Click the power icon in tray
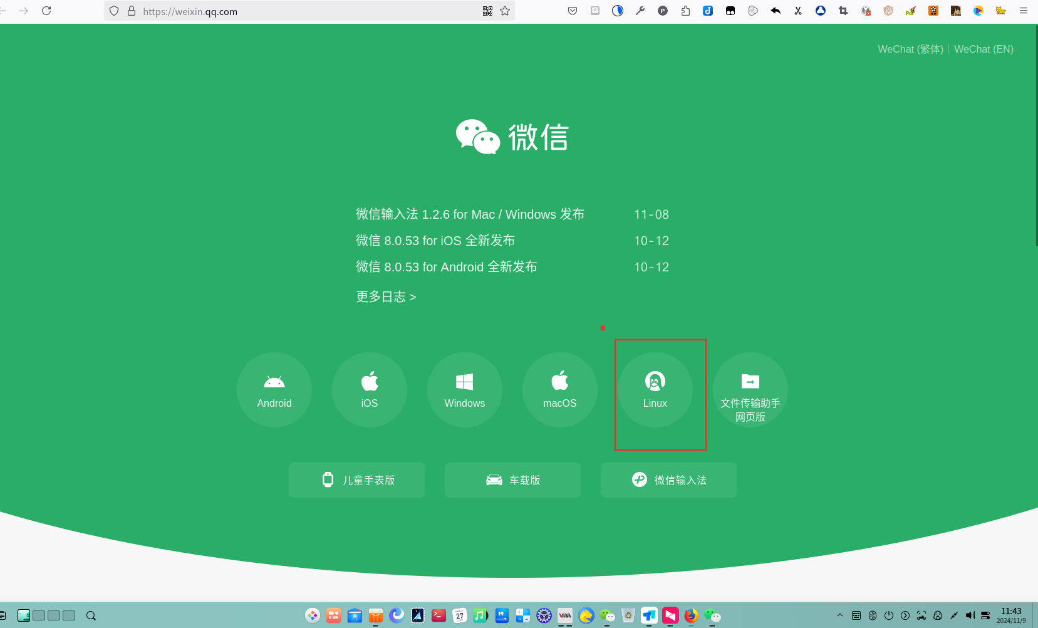 click(x=889, y=615)
